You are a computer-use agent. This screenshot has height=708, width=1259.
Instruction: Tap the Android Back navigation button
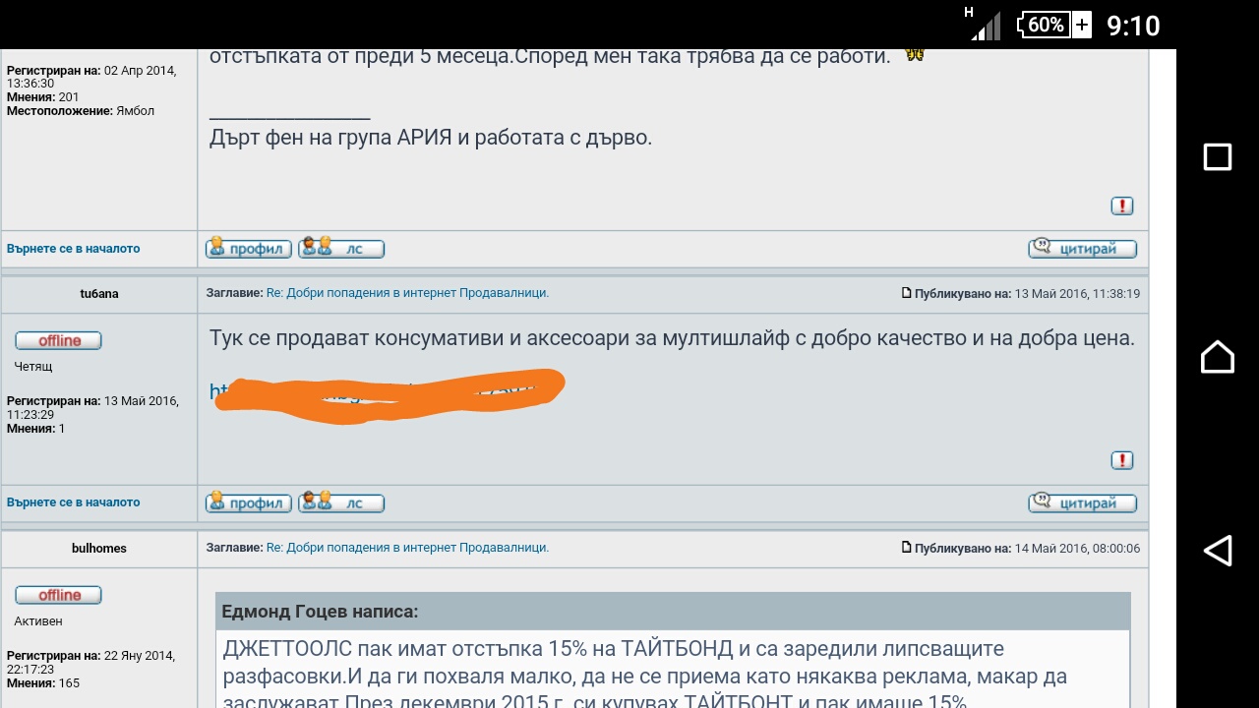pos(1218,551)
